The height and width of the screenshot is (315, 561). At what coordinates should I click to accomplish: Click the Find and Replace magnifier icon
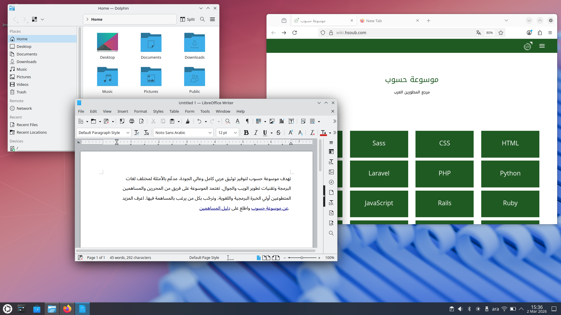tap(228, 121)
